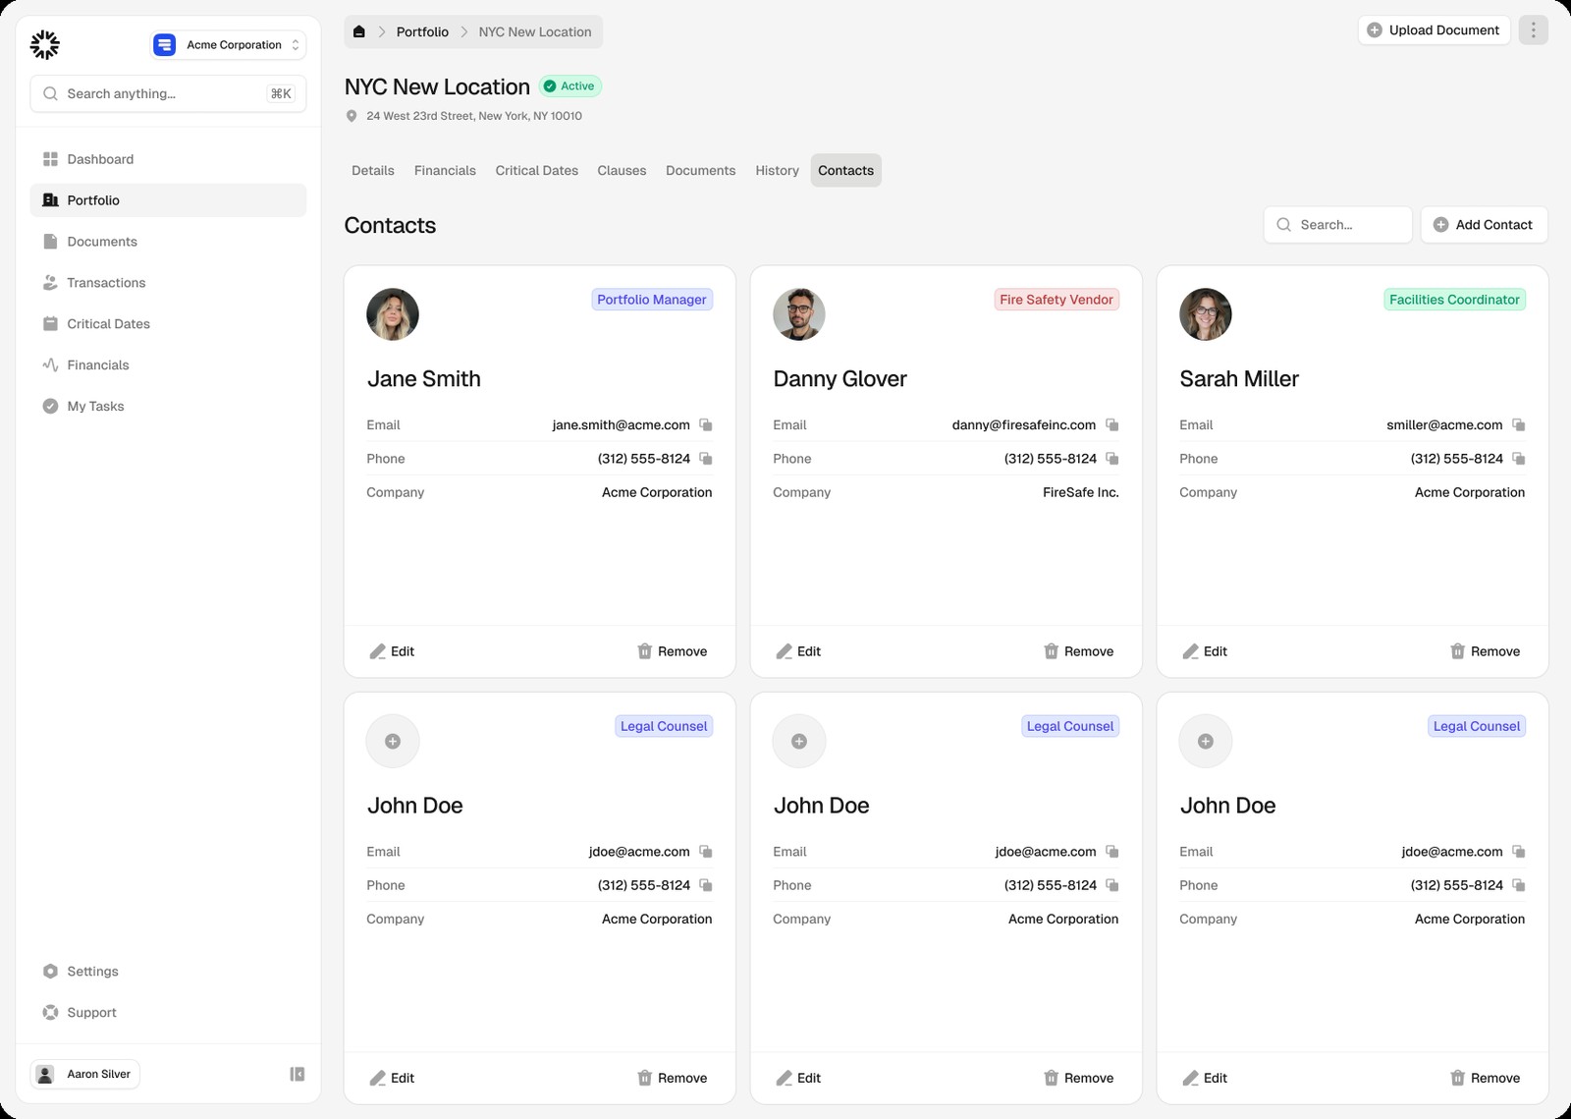Add photo to middle John Doe card

point(799,741)
